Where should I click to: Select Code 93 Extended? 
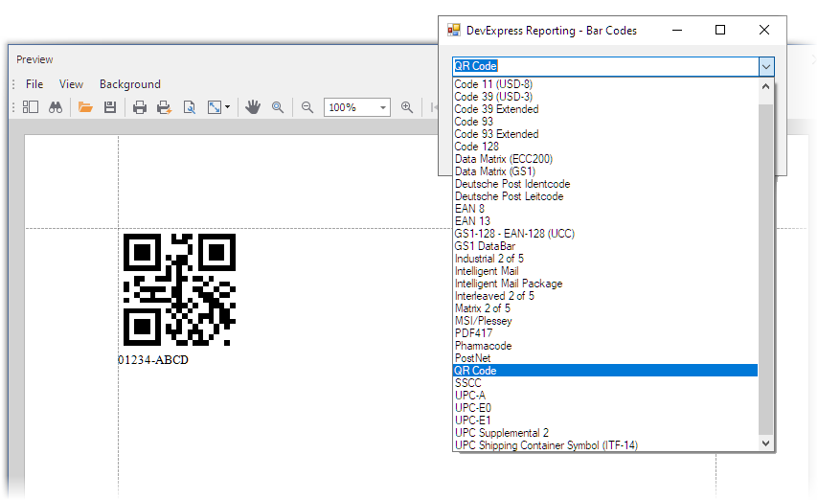pos(605,134)
